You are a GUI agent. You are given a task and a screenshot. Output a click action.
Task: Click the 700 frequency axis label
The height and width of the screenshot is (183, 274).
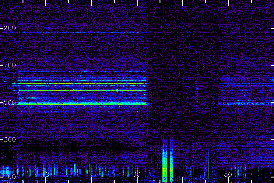click(10, 65)
